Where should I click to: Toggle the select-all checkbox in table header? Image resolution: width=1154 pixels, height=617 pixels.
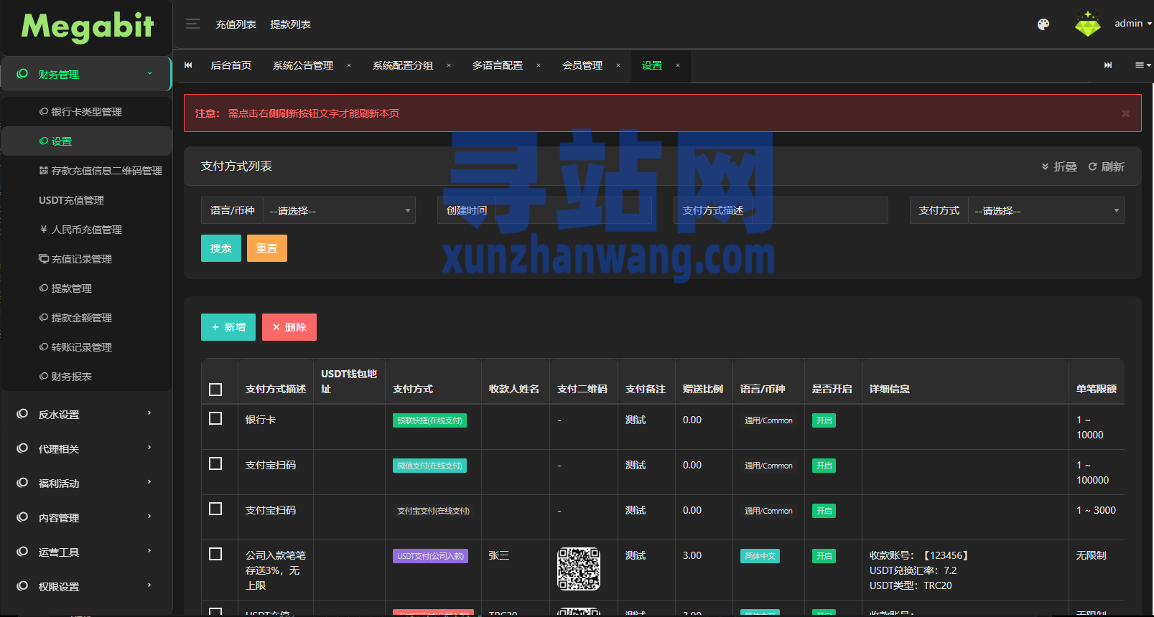click(x=215, y=390)
